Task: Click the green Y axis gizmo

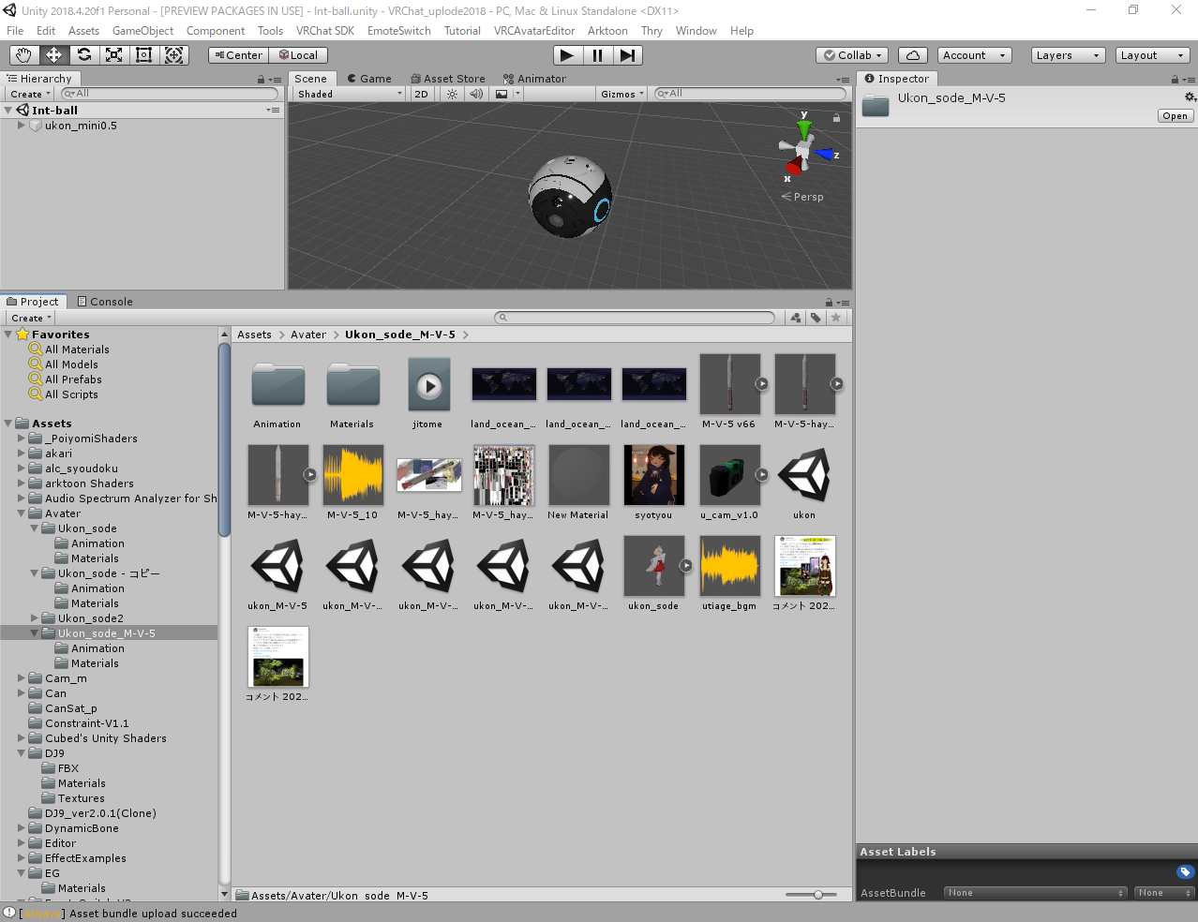Action: pyautogui.click(x=803, y=127)
